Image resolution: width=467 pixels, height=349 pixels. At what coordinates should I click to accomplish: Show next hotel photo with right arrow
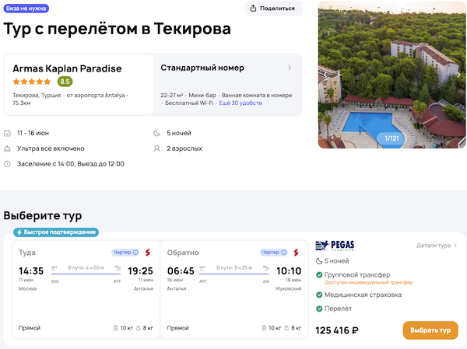point(458,75)
